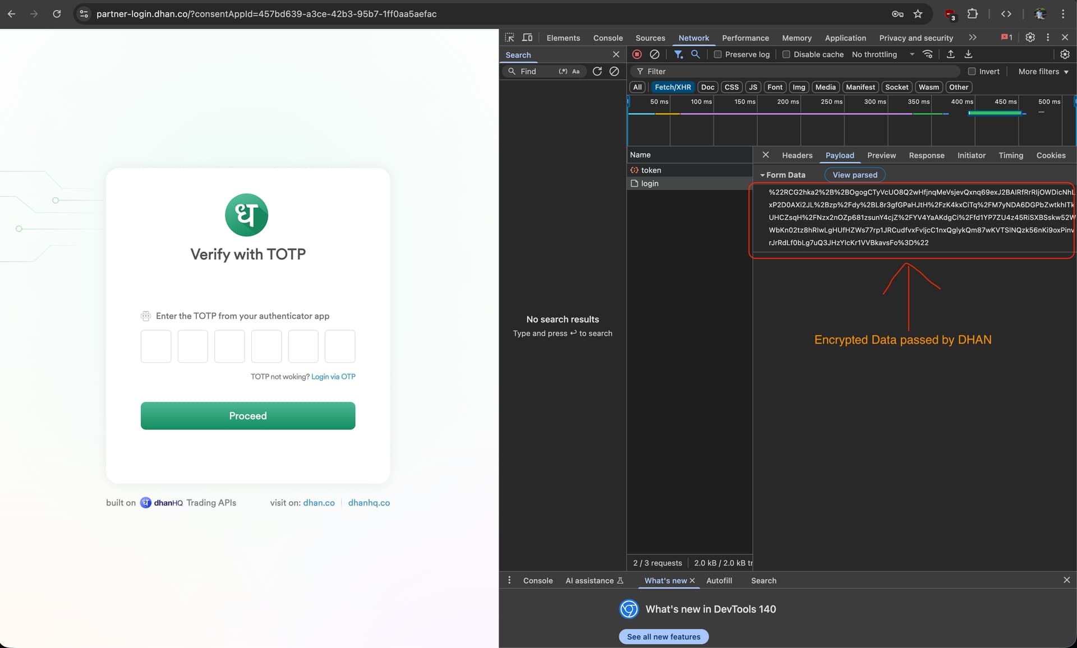Image resolution: width=1077 pixels, height=648 pixels.
Task: Stop recording the network log
Action: pos(637,54)
